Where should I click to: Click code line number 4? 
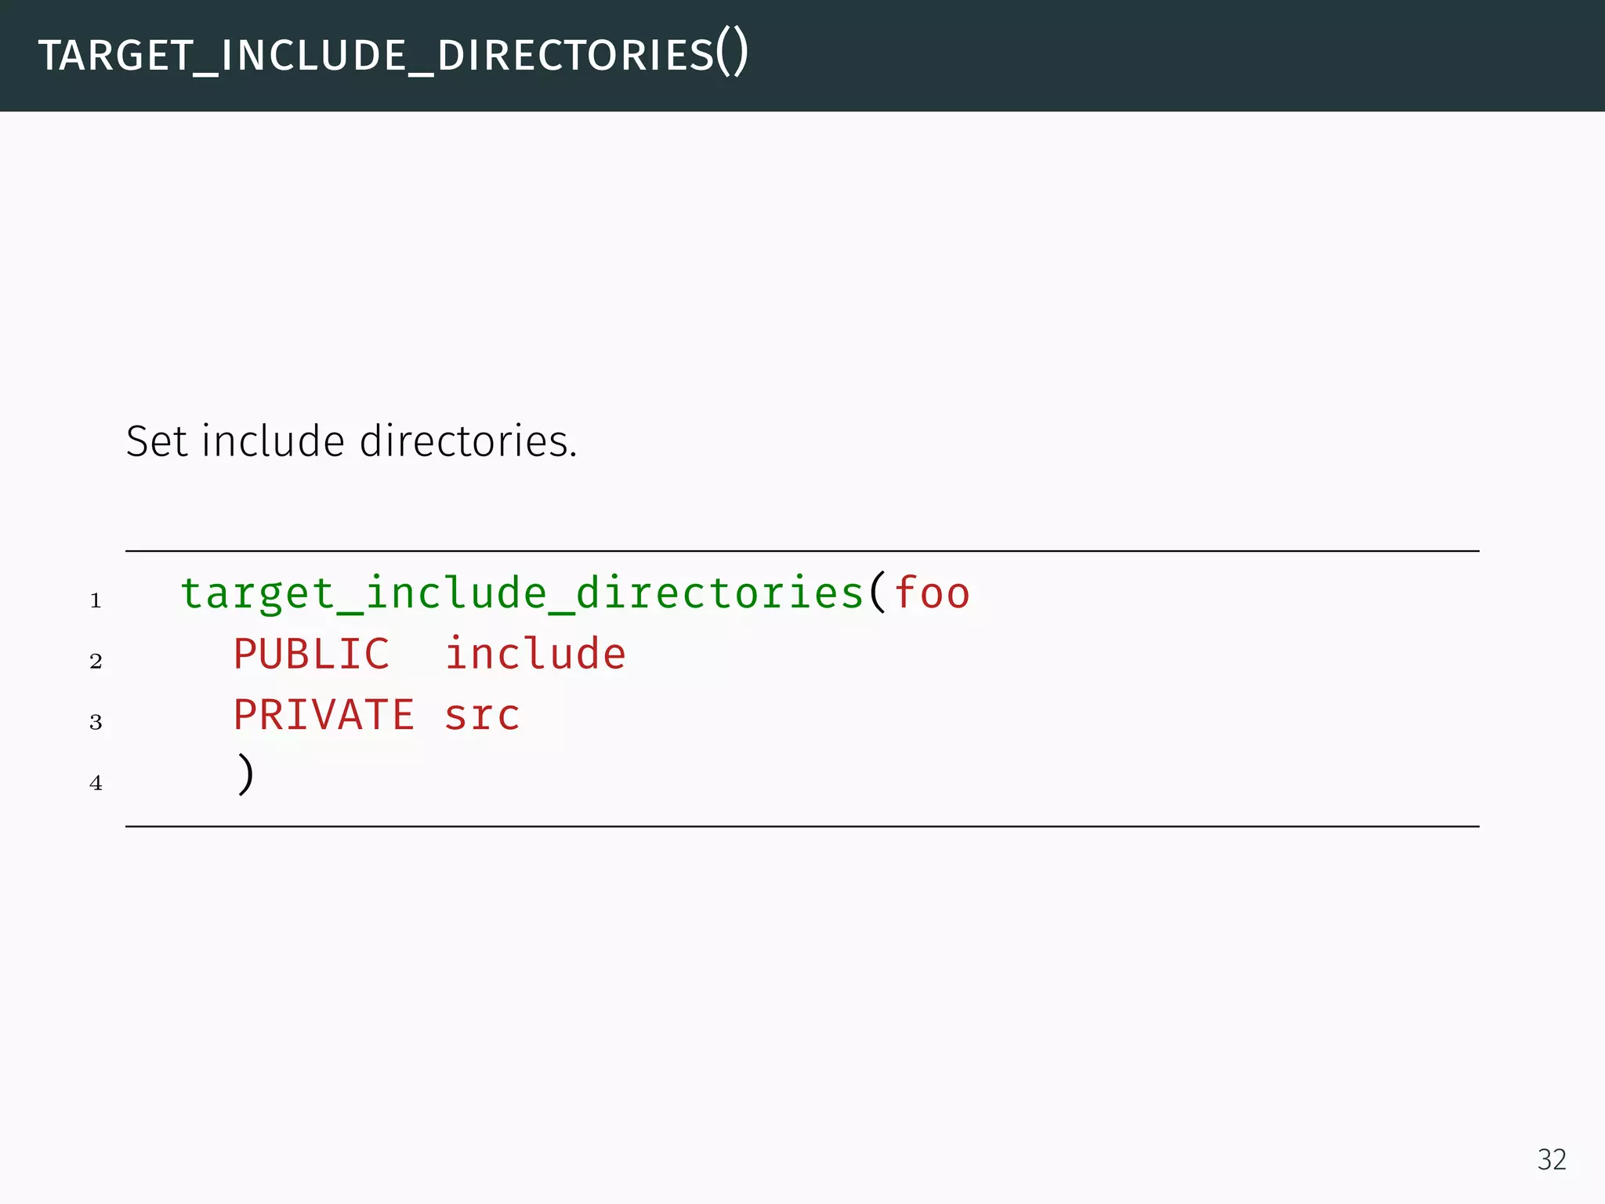pos(96,783)
